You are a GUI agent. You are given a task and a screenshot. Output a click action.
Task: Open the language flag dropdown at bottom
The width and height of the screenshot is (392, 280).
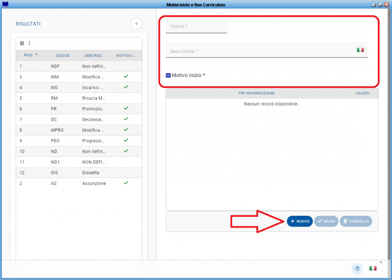(x=373, y=268)
